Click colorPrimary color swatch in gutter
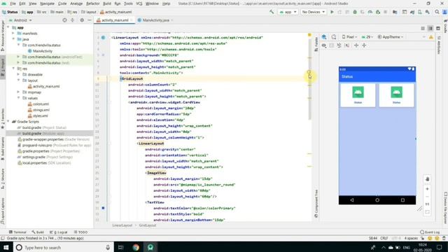The image size is (448, 252). pyautogui.click(x=103, y=209)
